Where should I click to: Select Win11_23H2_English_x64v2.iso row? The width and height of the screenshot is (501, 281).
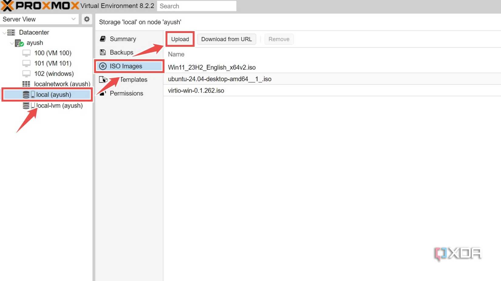click(x=332, y=67)
